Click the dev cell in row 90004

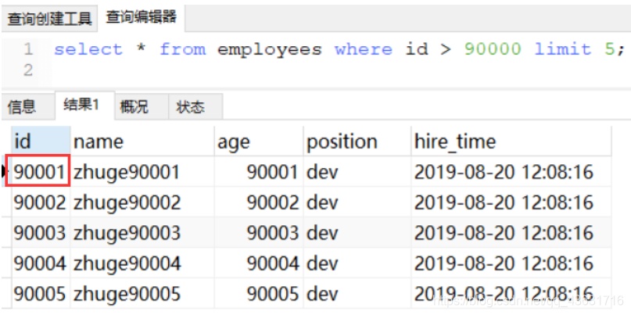tap(322, 263)
